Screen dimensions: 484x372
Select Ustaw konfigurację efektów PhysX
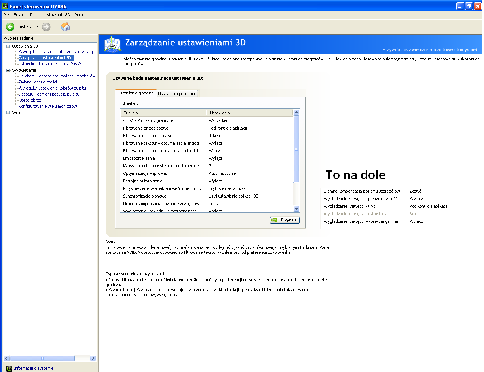tap(50, 64)
